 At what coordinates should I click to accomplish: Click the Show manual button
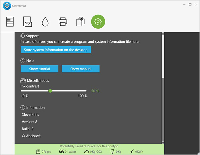(x=81, y=69)
